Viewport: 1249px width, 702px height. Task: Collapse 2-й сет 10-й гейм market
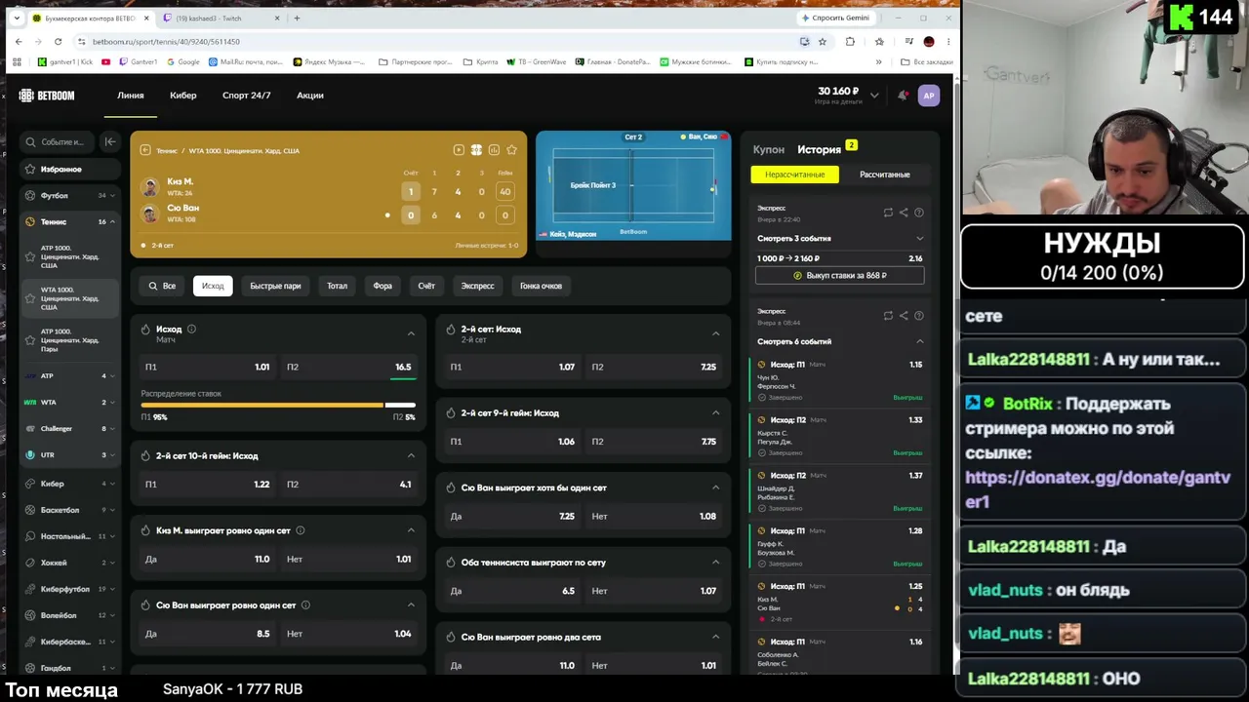411,455
